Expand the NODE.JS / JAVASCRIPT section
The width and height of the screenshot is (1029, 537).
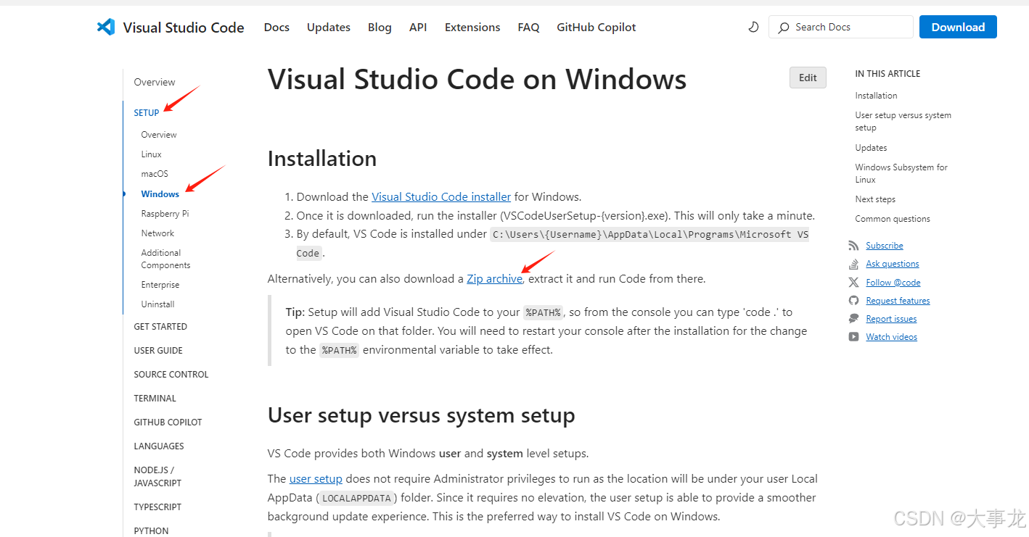tap(157, 476)
